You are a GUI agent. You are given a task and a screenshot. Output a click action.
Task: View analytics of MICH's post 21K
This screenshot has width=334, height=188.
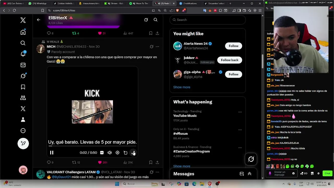pos(128,162)
